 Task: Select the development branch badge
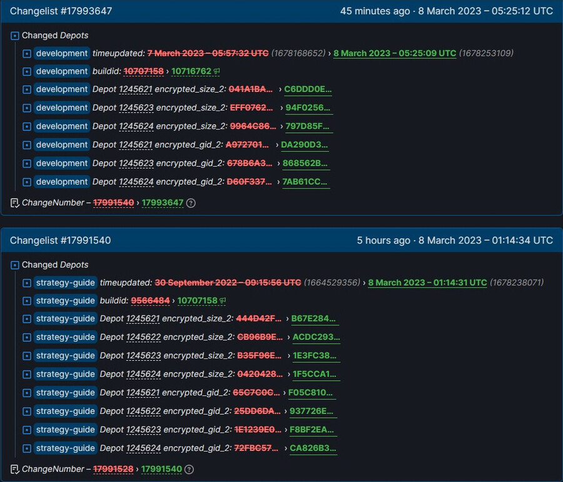click(x=61, y=53)
